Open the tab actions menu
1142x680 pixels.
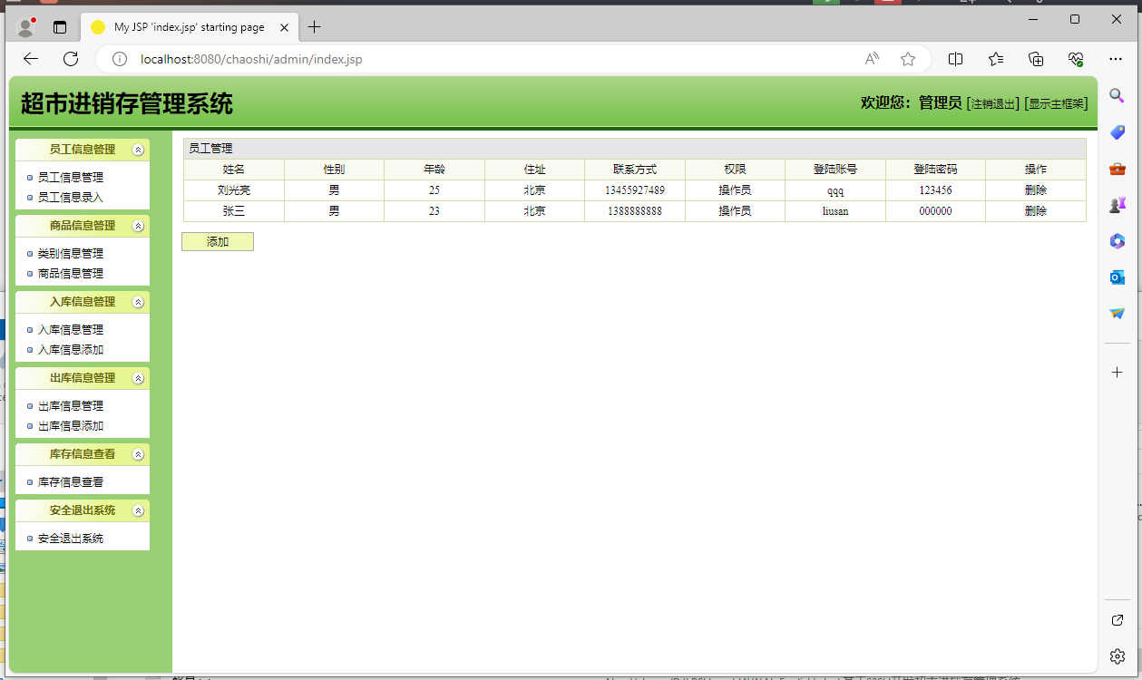coord(60,27)
